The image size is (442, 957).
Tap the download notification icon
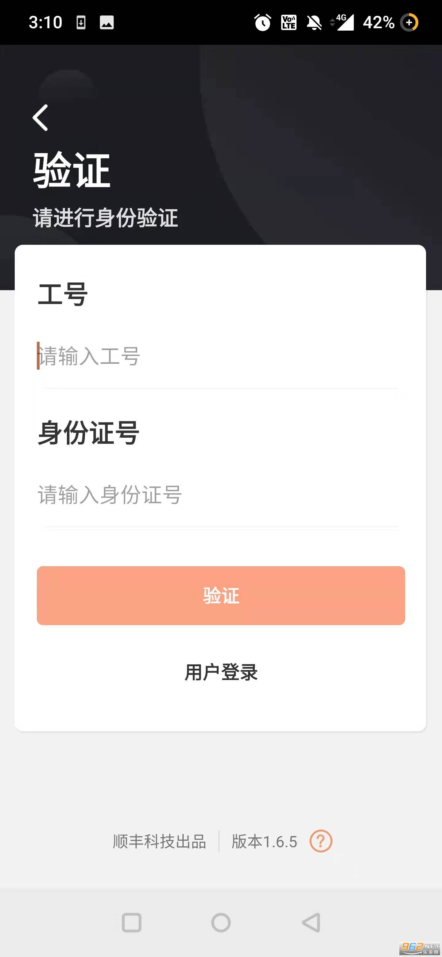(x=81, y=23)
